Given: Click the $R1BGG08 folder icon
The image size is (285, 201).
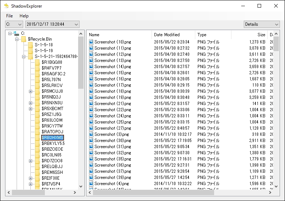Looking at the screenshot, I should [38, 62].
